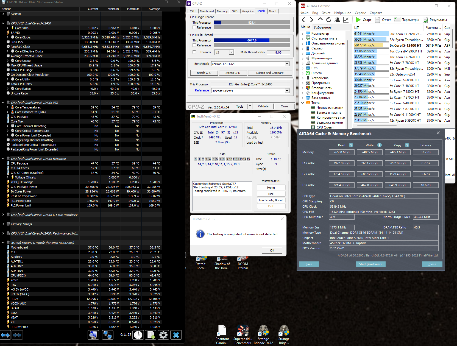Collapse the Тесты node in AIDA64 tree
Image resolution: width=457 pixels, height=346 pixels.
[303, 103]
